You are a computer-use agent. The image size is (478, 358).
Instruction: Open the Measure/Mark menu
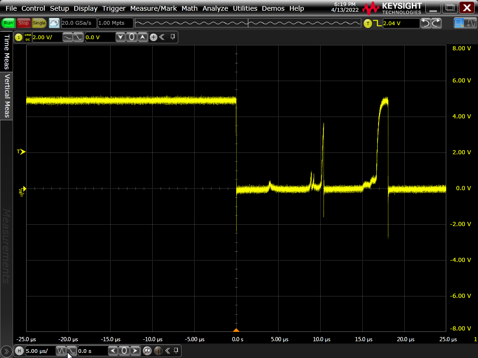click(153, 8)
